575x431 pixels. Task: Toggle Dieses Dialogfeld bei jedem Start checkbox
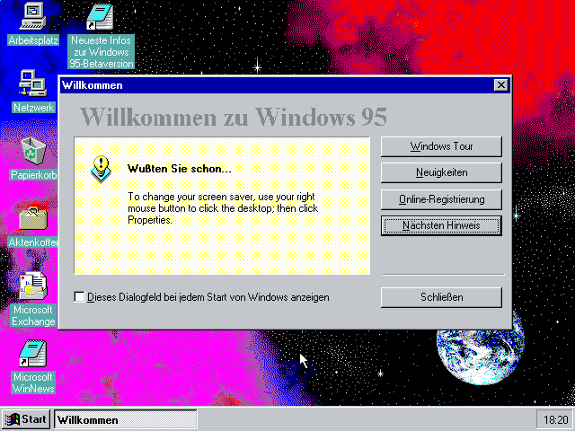click(x=79, y=297)
